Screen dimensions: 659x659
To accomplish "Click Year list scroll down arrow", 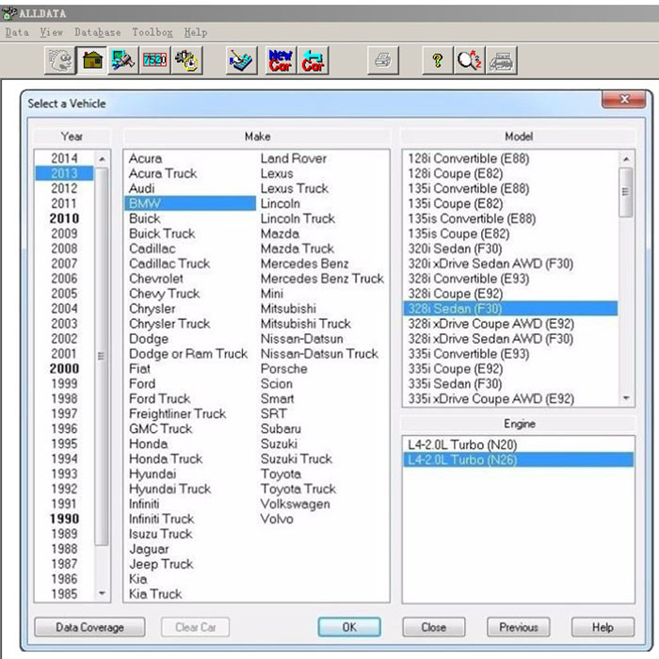I will pos(102,593).
